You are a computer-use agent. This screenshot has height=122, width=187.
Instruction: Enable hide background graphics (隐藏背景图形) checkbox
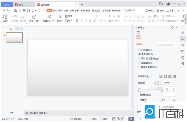click(x=140, y=67)
